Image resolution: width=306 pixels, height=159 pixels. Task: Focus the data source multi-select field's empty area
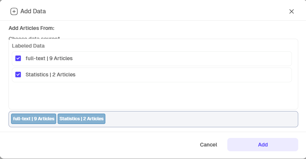[201, 119]
